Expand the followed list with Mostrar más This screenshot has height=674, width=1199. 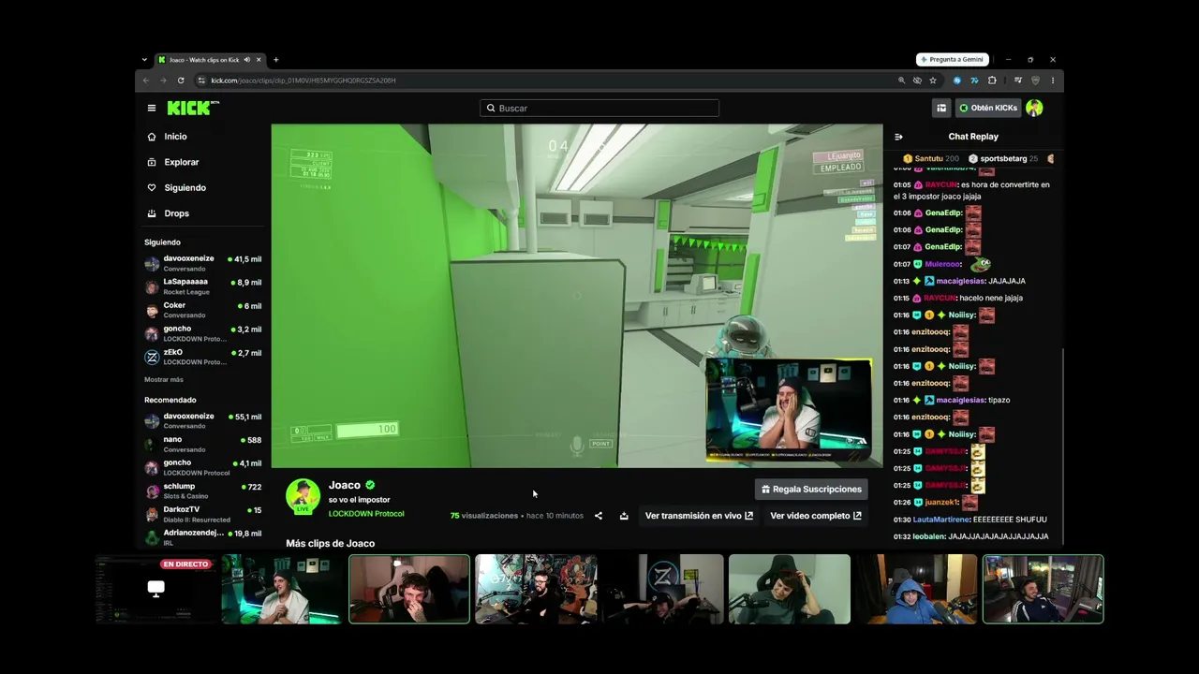point(164,379)
